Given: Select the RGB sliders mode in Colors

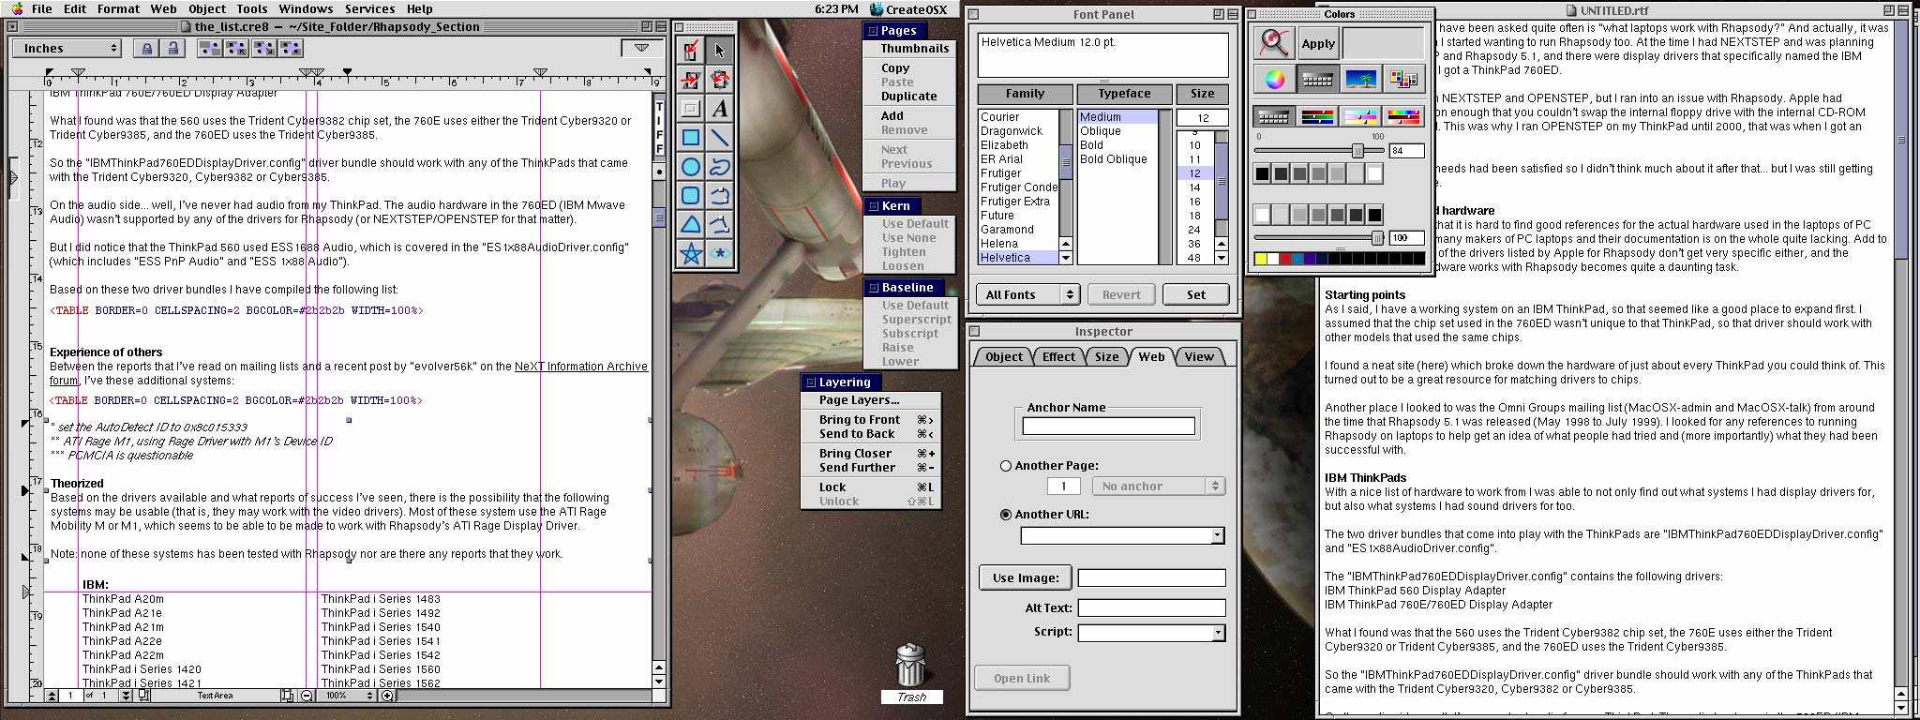Looking at the screenshot, I should coord(1317,117).
